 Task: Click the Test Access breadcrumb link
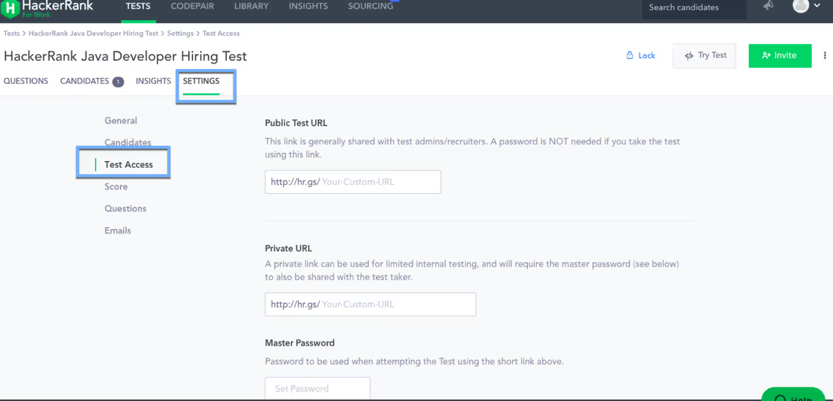(221, 33)
